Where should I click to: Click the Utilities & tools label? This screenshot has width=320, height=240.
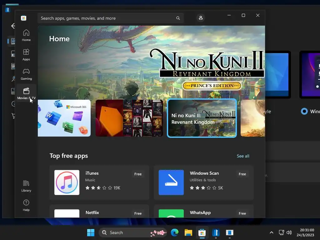[202, 180]
